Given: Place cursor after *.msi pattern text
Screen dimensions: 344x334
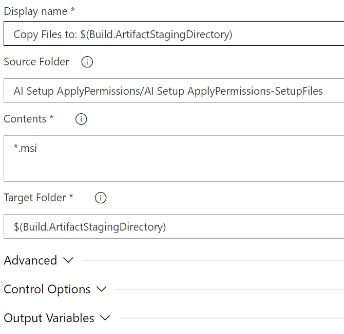Looking at the screenshot, I should 37,148.
